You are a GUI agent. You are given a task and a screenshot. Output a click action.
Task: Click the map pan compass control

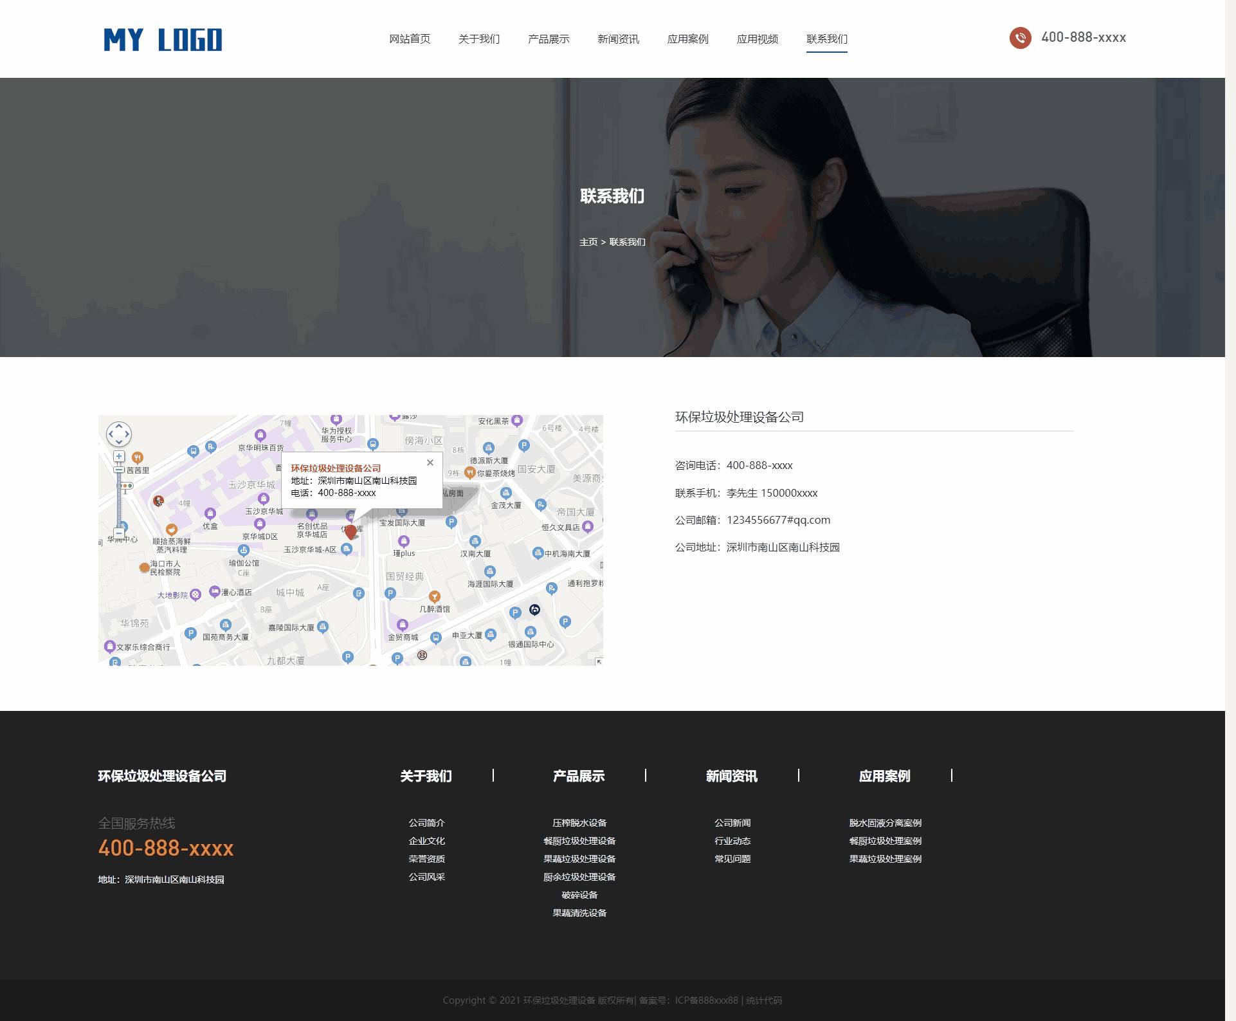(119, 434)
